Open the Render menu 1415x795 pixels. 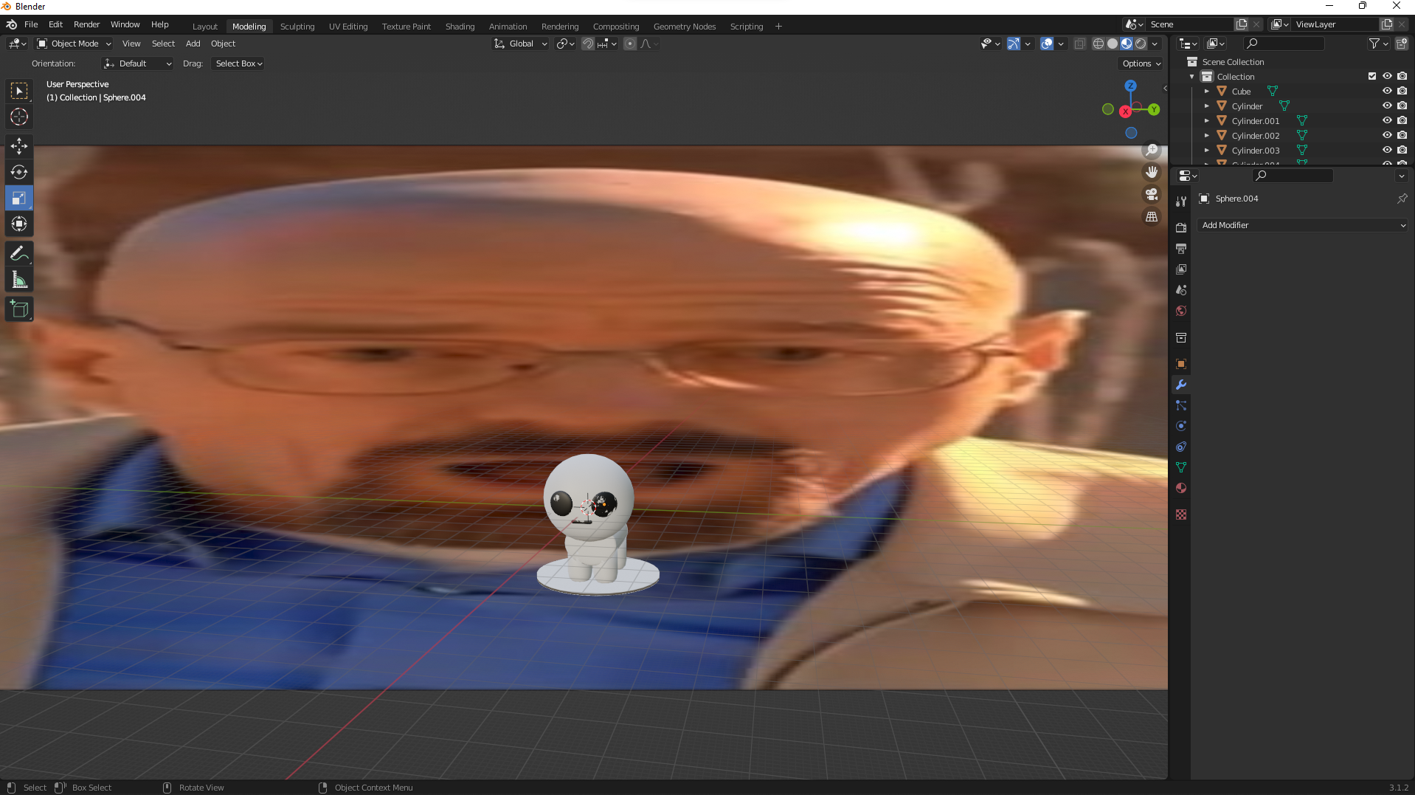click(x=86, y=24)
